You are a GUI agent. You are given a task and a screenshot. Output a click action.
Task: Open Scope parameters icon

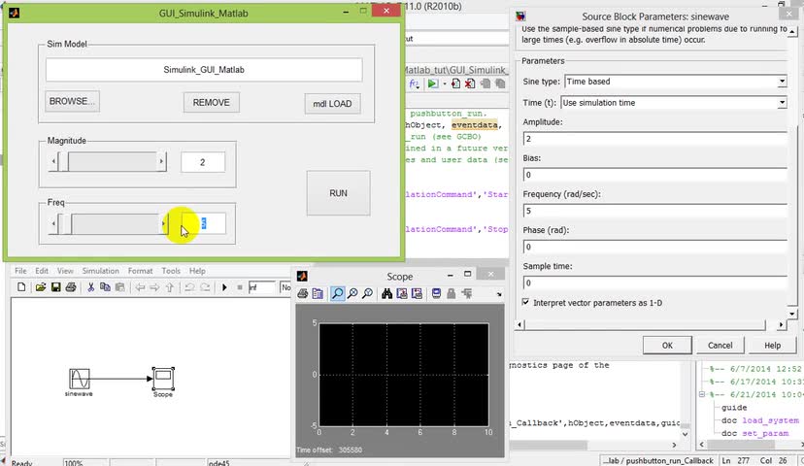[318, 293]
